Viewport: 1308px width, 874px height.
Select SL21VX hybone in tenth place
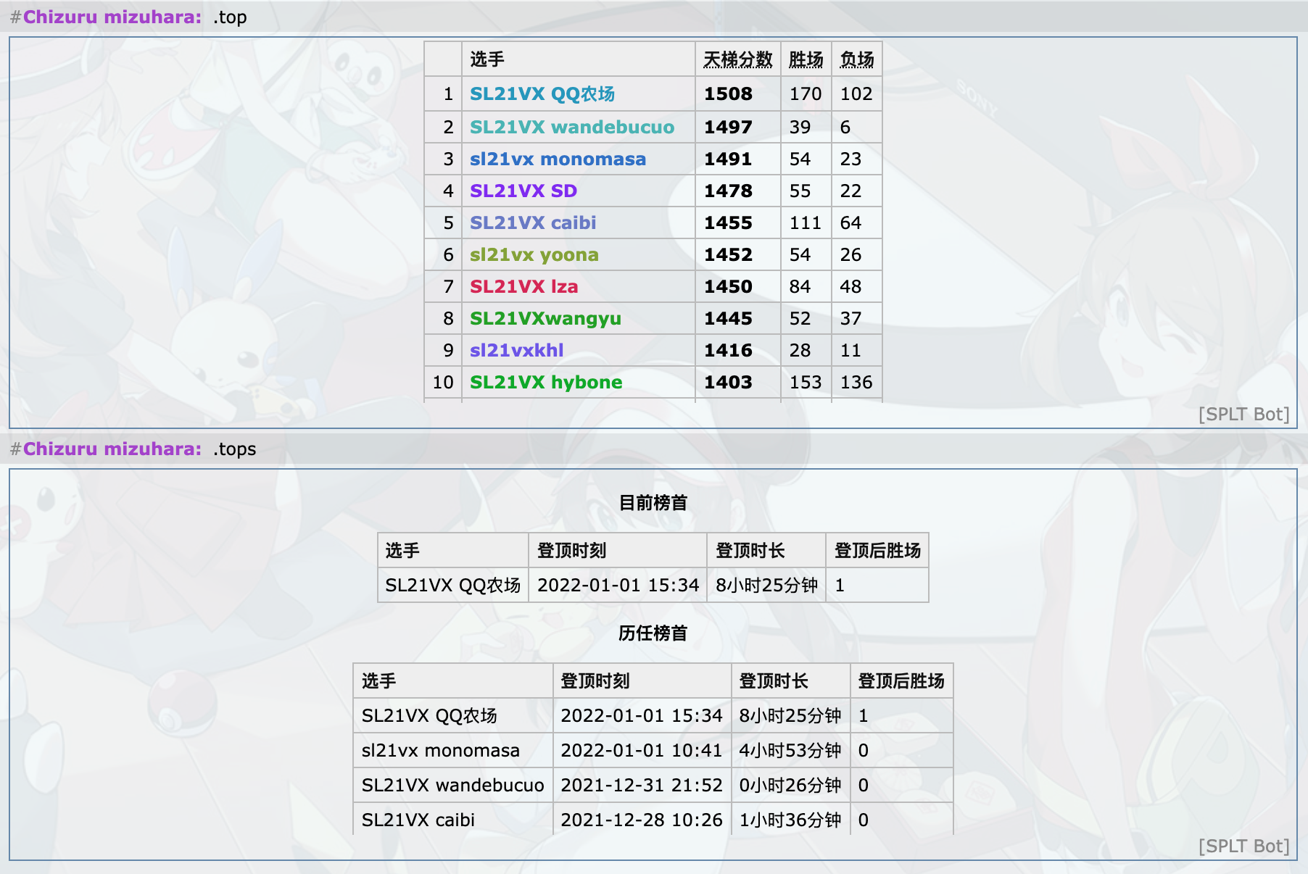[545, 383]
